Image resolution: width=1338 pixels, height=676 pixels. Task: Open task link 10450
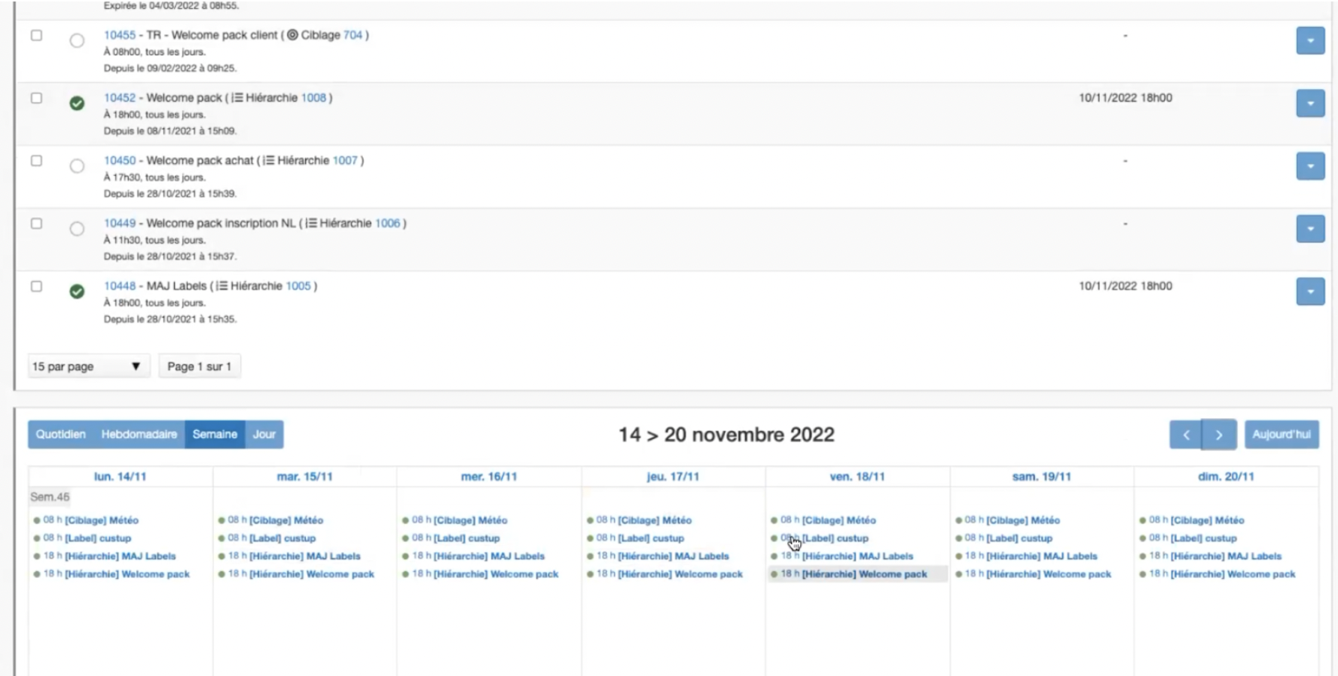pyautogui.click(x=120, y=161)
